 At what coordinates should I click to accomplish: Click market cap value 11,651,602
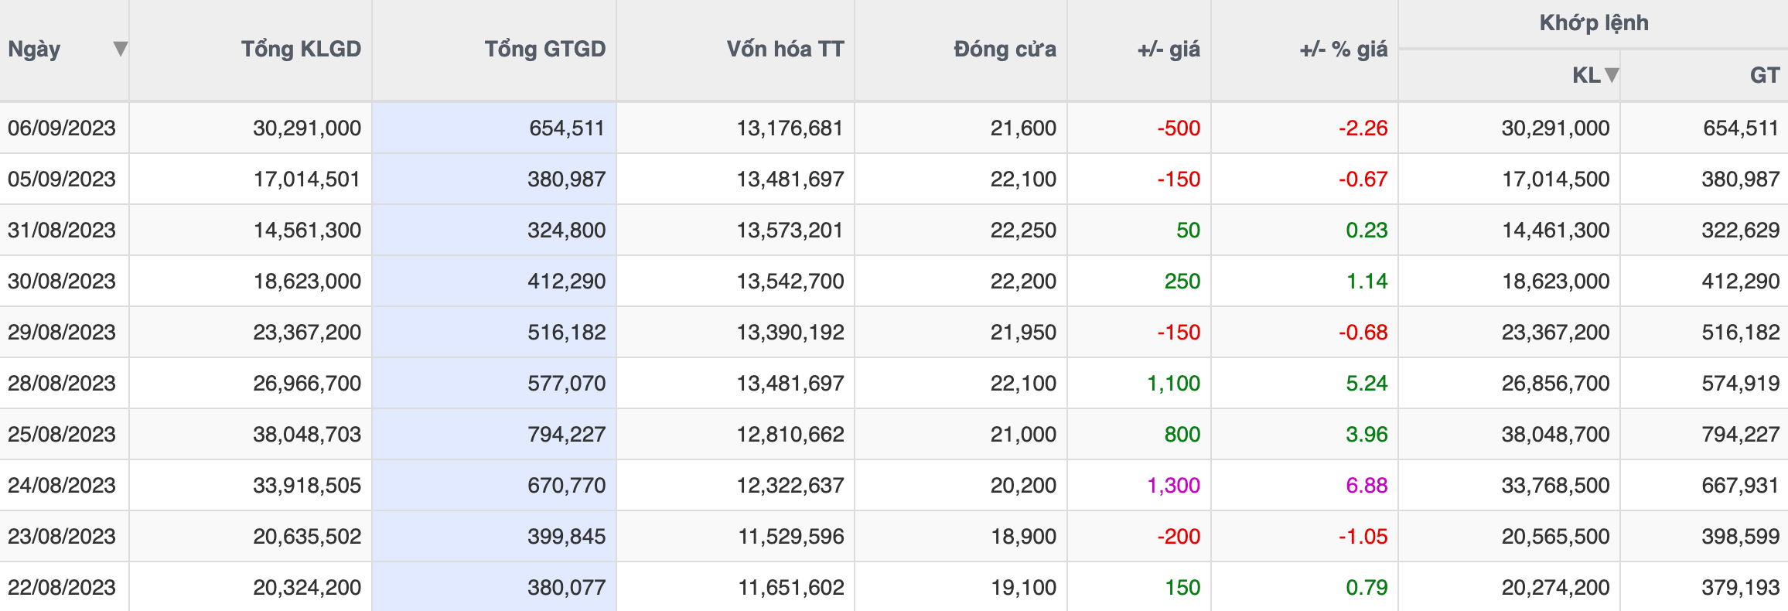pyautogui.click(x=791, y=587)
